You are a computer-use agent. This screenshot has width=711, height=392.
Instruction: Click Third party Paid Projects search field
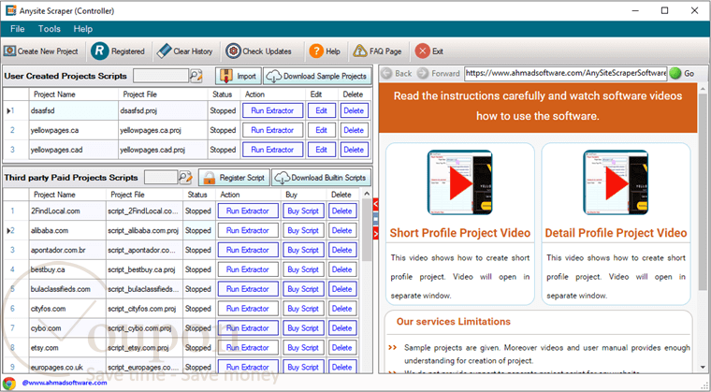click(161, 178)
